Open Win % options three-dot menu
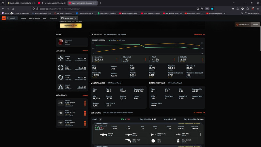The width and height of the screenshot is (261, 147). (174, 59)
